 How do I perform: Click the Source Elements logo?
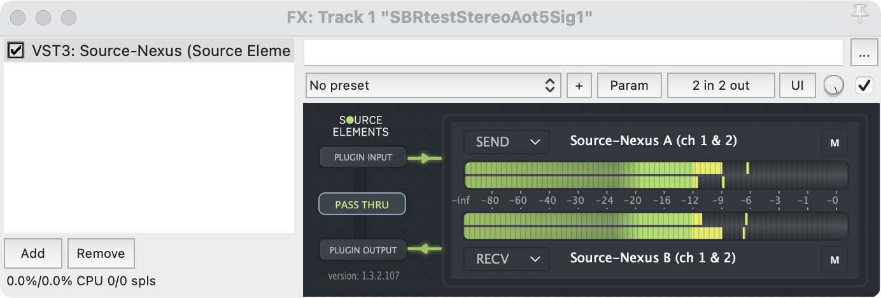tap(360, 126)
